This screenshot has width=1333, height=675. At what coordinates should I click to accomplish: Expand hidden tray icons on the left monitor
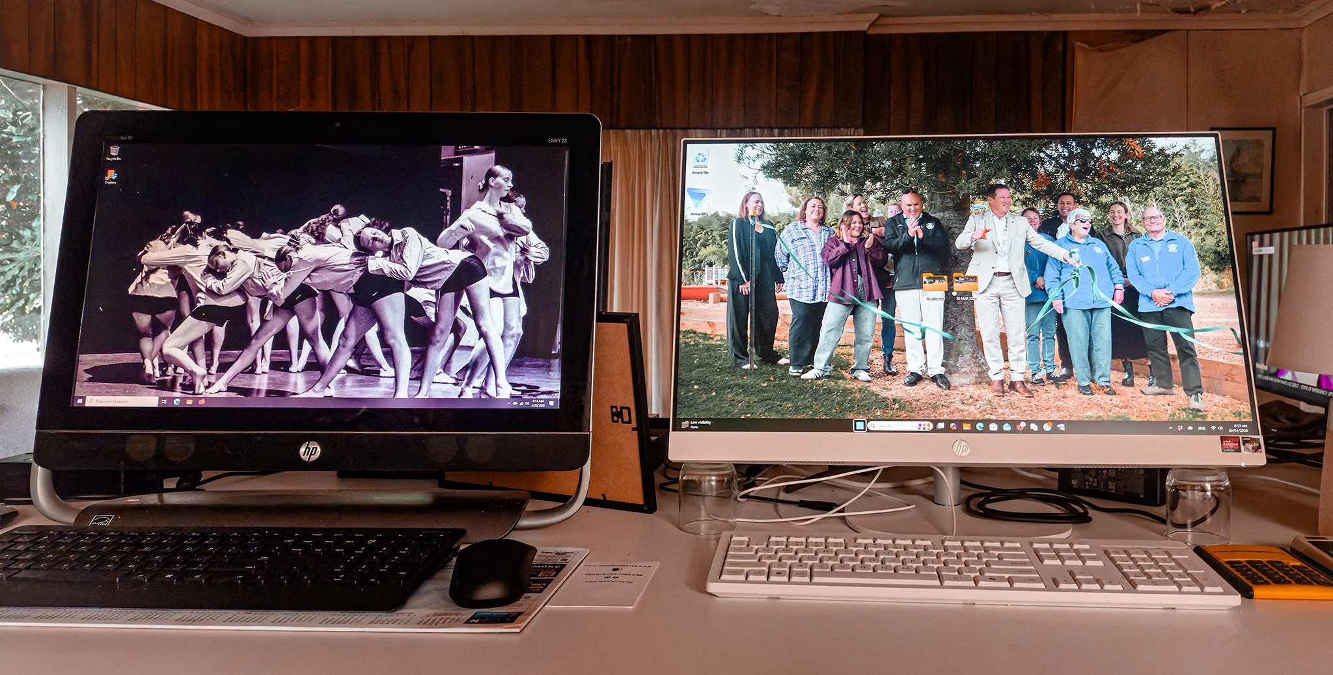point(508,404)
